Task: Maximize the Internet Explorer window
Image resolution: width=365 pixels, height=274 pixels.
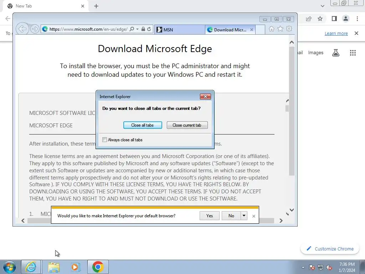Action: click(277, 19)
